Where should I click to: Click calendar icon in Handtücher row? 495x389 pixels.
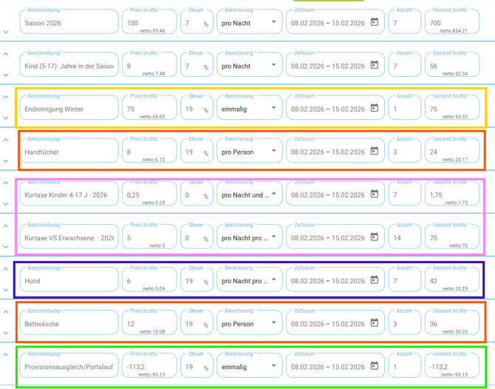coord(375,152)
